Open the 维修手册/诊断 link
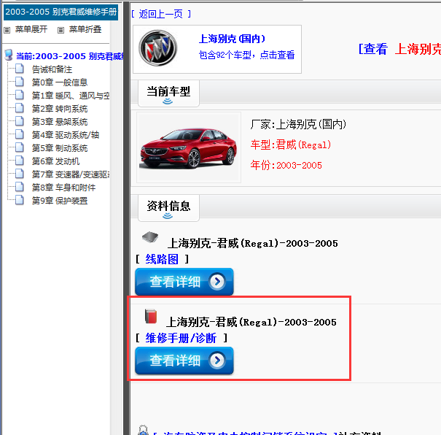The height and width of the screenshot is (435, 441). (x=181, y=338)
